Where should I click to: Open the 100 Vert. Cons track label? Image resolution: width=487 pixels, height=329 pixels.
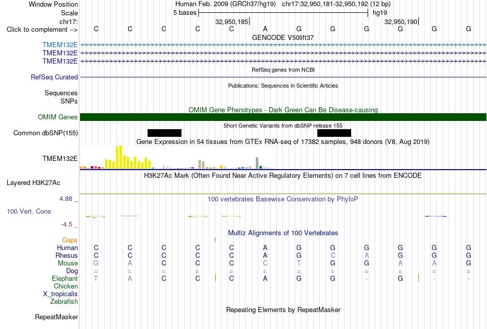click(x=29, y=211)
